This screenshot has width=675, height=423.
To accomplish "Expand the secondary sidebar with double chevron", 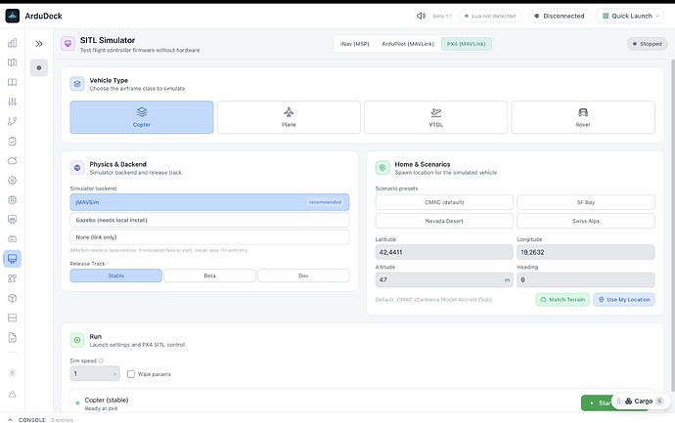I will [x=39, y=44].
